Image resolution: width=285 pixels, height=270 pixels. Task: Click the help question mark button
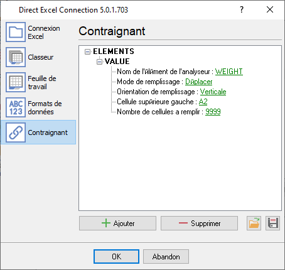(242, 9)
